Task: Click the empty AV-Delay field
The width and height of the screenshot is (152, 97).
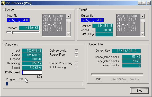Action: tap(104, 34)
